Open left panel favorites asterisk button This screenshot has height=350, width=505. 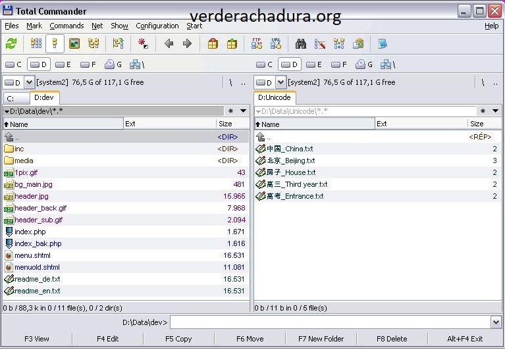pyautogui.click(x=230, y=111)
